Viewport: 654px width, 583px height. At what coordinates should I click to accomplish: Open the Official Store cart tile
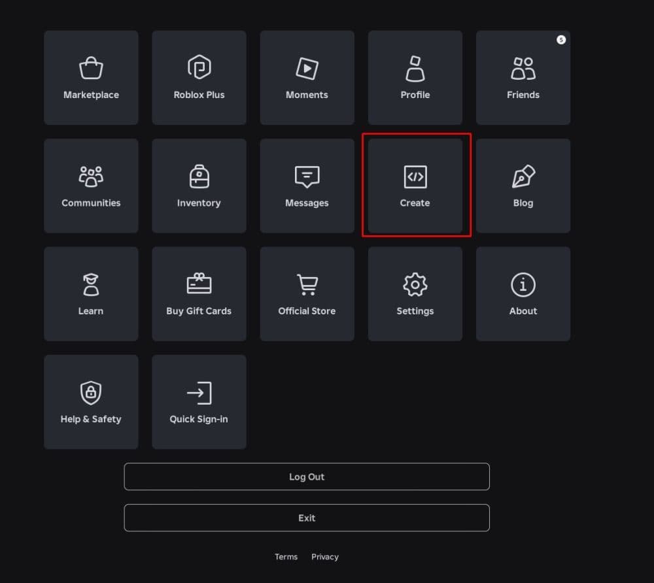tap(307, 294)
